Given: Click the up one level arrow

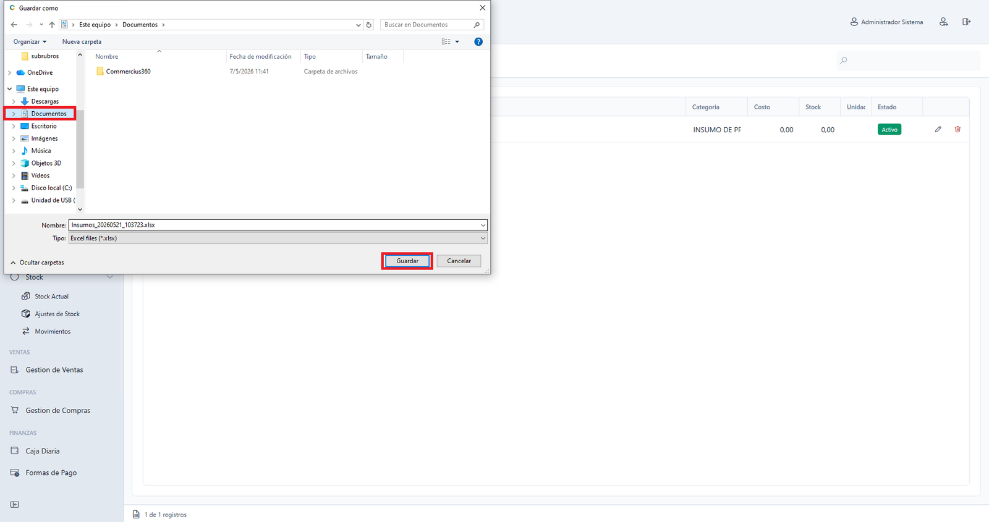Looking at the screenshot, I should (x=52, y=25).
